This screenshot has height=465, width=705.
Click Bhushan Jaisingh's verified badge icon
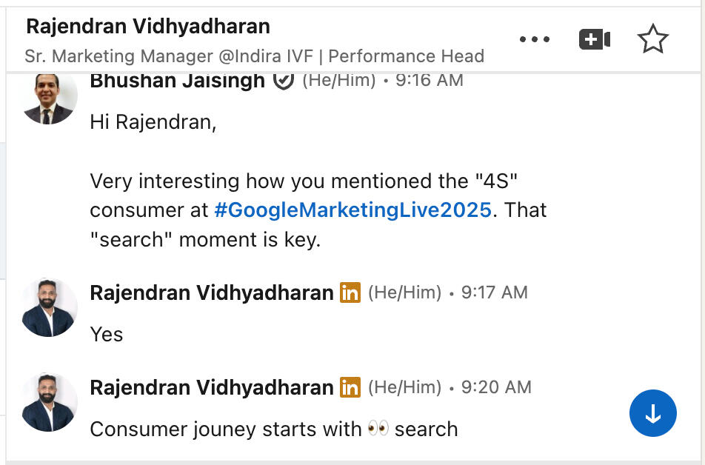click(283, 81)
